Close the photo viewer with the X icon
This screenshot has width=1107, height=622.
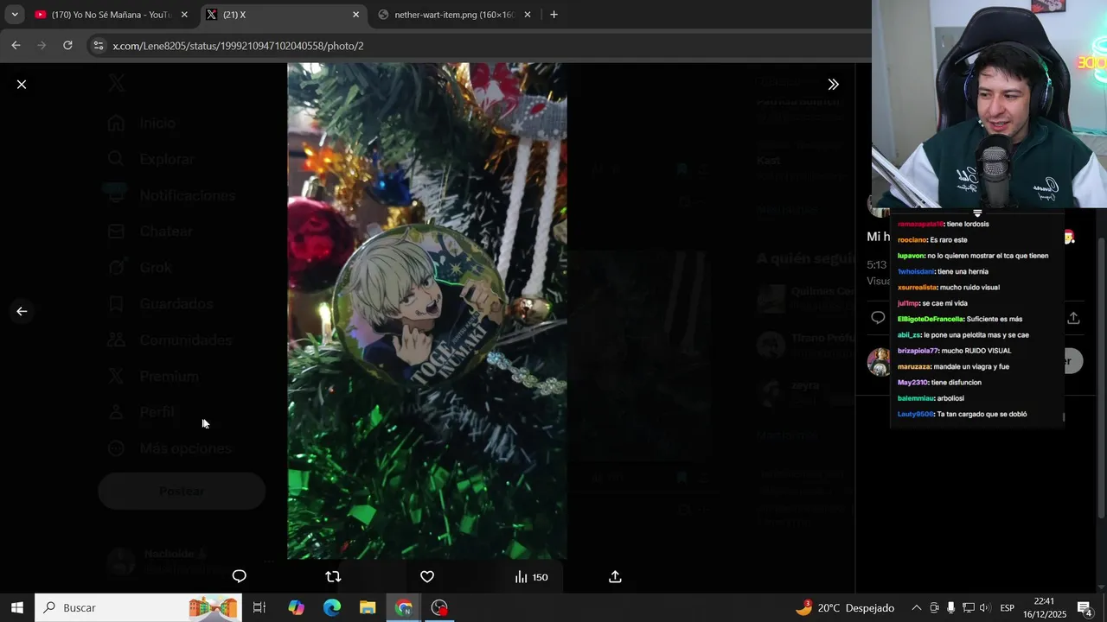pyautogui.click(x=22, y=85)
